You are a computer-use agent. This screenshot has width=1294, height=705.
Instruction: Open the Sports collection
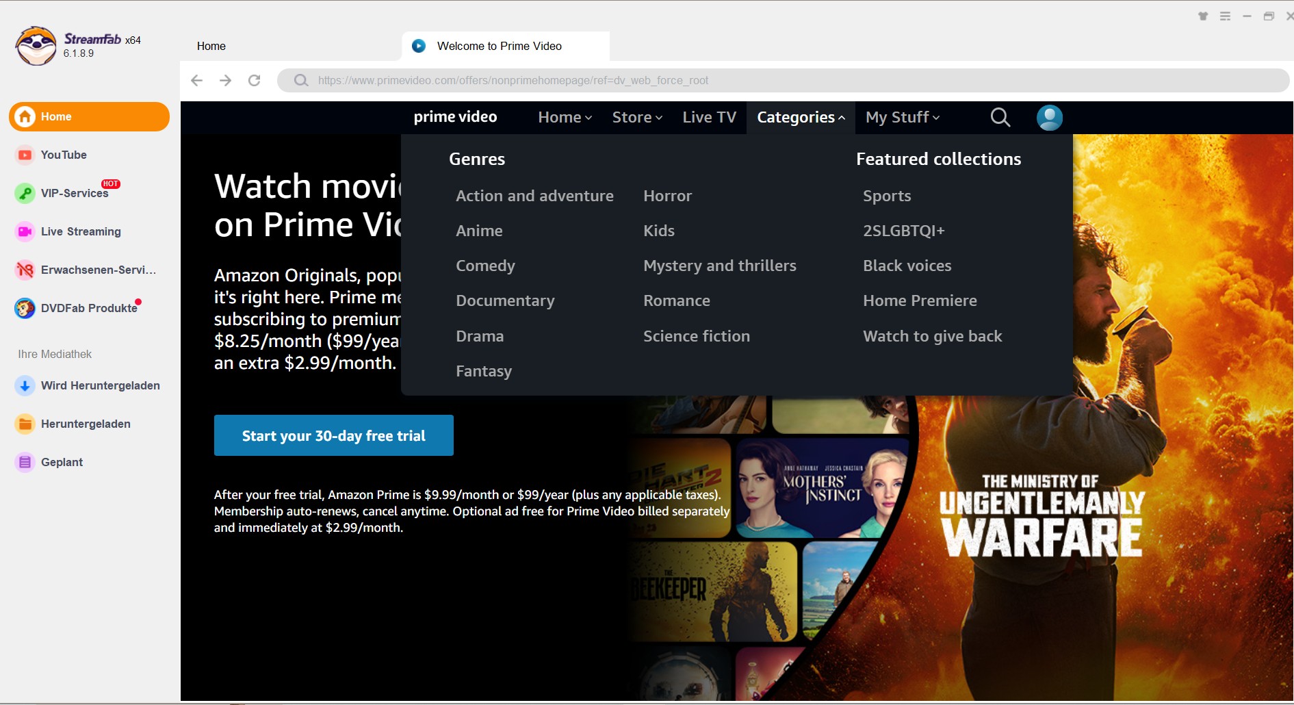tap(887, 196)
